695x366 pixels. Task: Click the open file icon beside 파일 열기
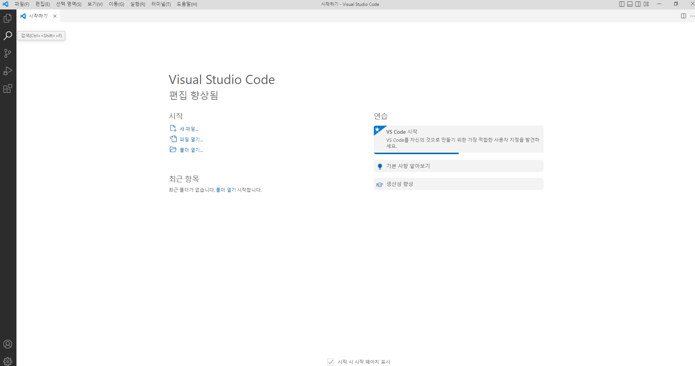[173, 139]
